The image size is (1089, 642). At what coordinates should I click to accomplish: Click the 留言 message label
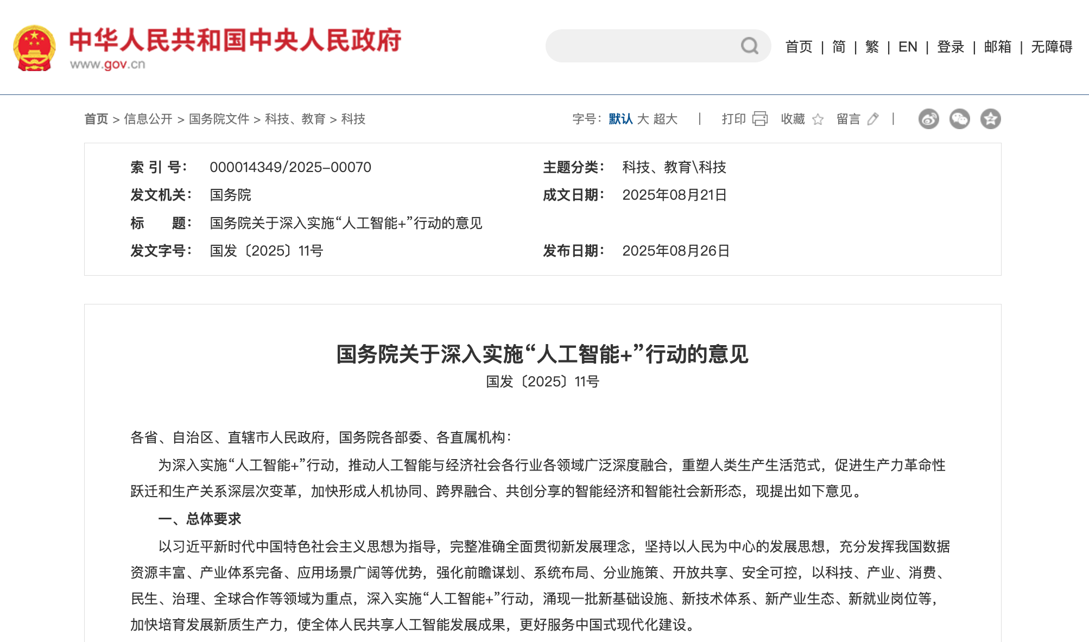[849, 119]
